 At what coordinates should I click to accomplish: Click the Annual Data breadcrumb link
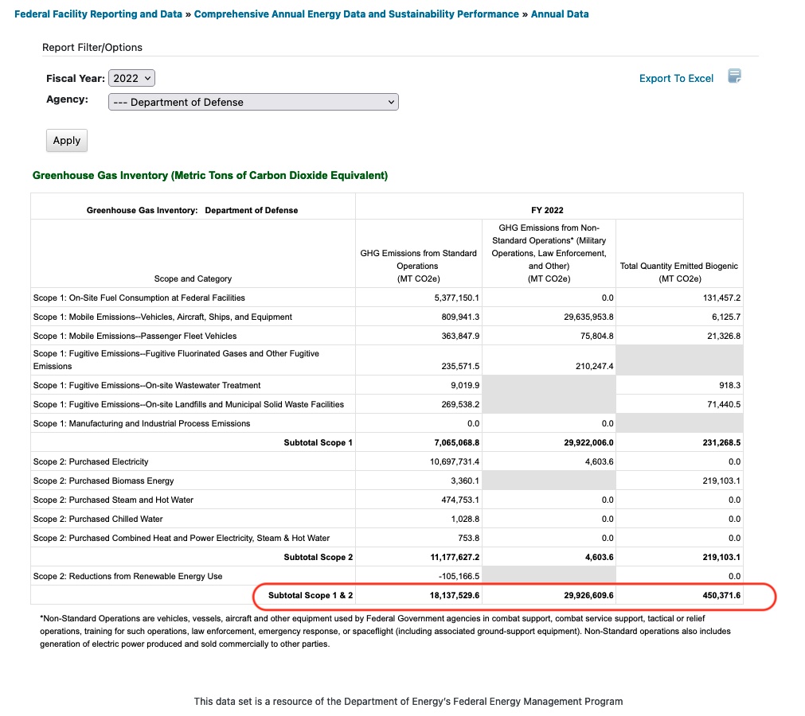click(x=560, y=14)
